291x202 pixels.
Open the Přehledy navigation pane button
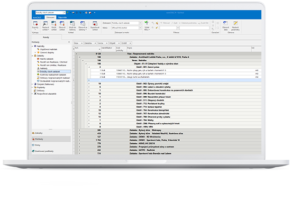pyautogui.click(x=51, y=139)
